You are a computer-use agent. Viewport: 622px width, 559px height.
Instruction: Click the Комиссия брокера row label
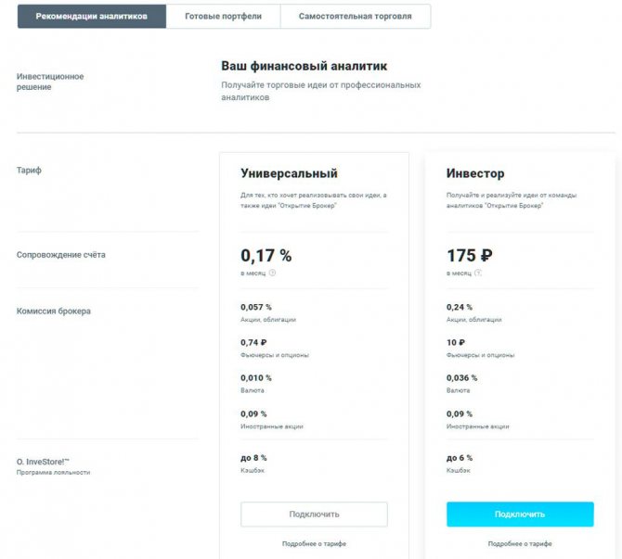[54, 311]
